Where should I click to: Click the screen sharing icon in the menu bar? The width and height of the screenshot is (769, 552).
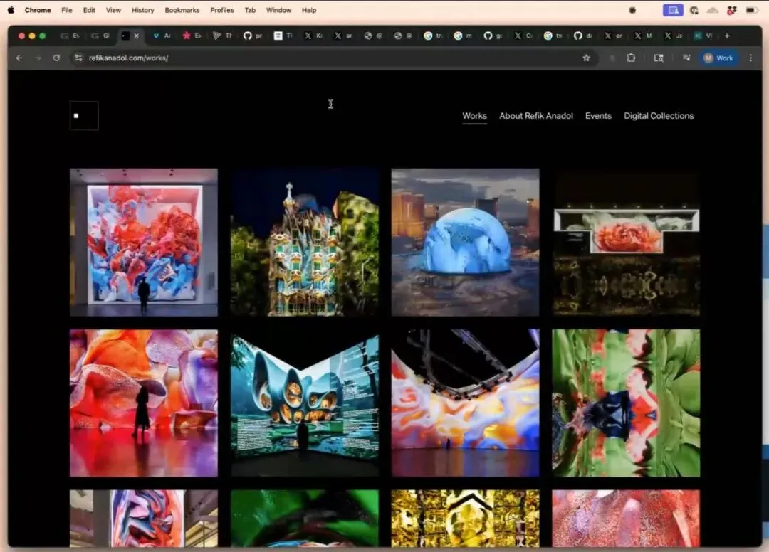[673, 10]
